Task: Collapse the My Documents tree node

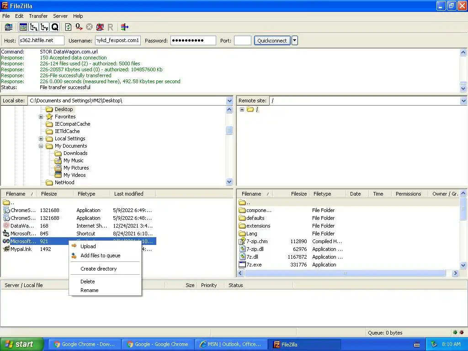Action: coord(41,146)
